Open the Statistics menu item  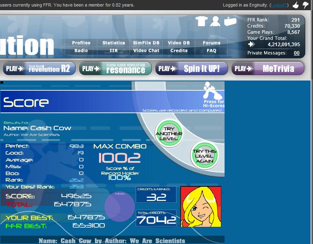click(x=114, y=43)
